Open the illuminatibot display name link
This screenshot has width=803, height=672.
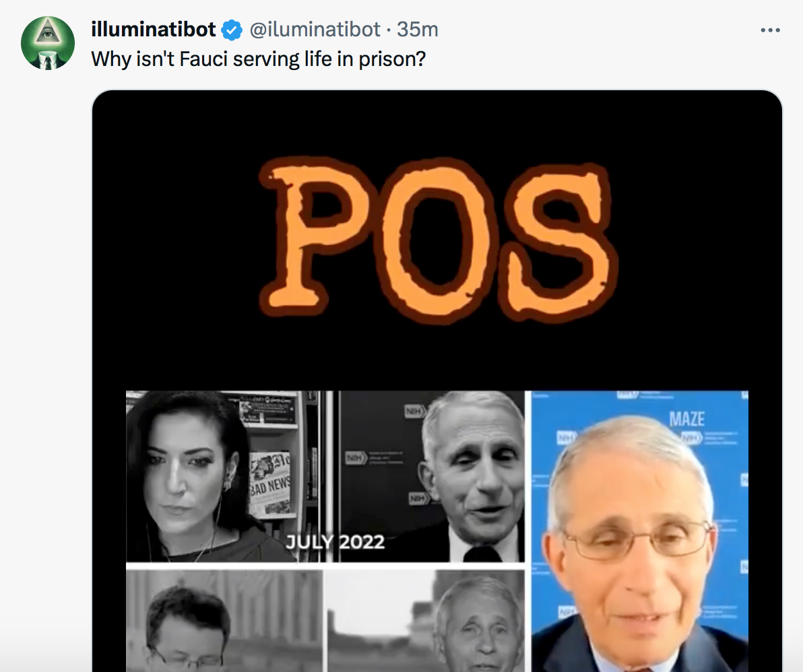tap(153, 30)
